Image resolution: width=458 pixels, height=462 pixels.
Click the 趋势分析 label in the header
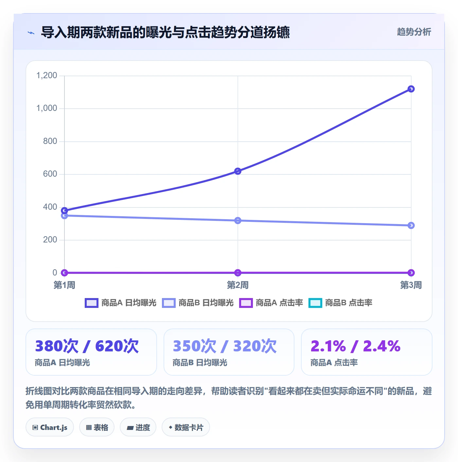click(414, 32)
